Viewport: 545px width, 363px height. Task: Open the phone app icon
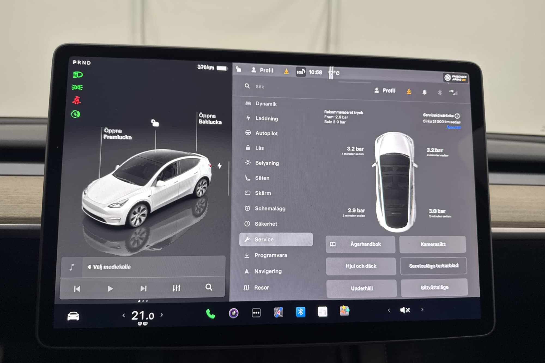(210, 314)
